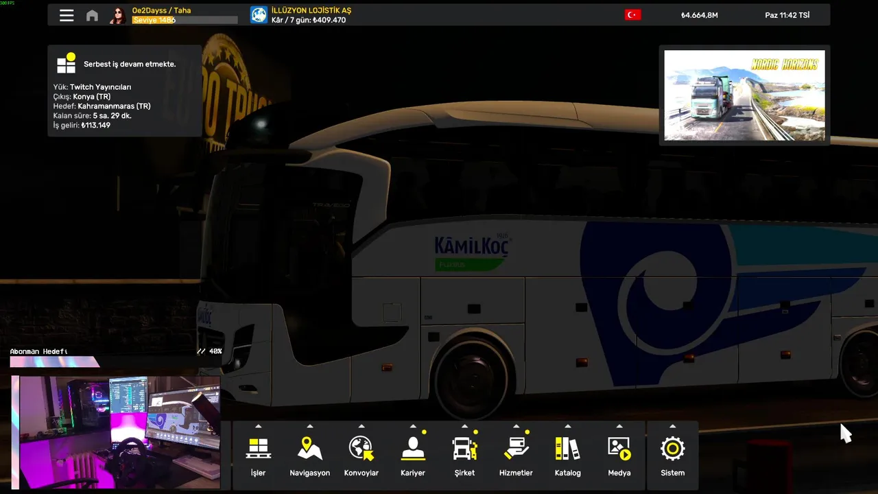Select the Konvoylar menu label

361,473
